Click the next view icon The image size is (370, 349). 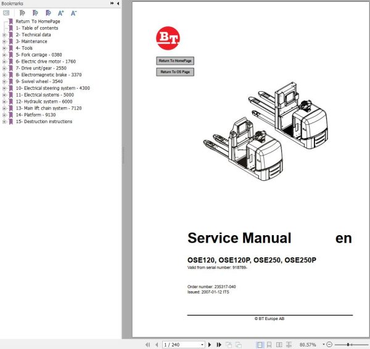pos(238,345)
